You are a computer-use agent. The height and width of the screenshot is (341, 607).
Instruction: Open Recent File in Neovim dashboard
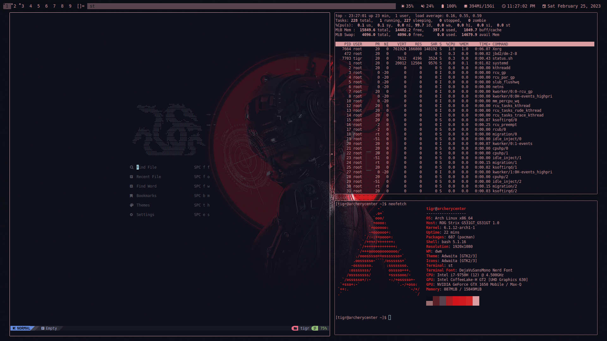click(149, 177)
